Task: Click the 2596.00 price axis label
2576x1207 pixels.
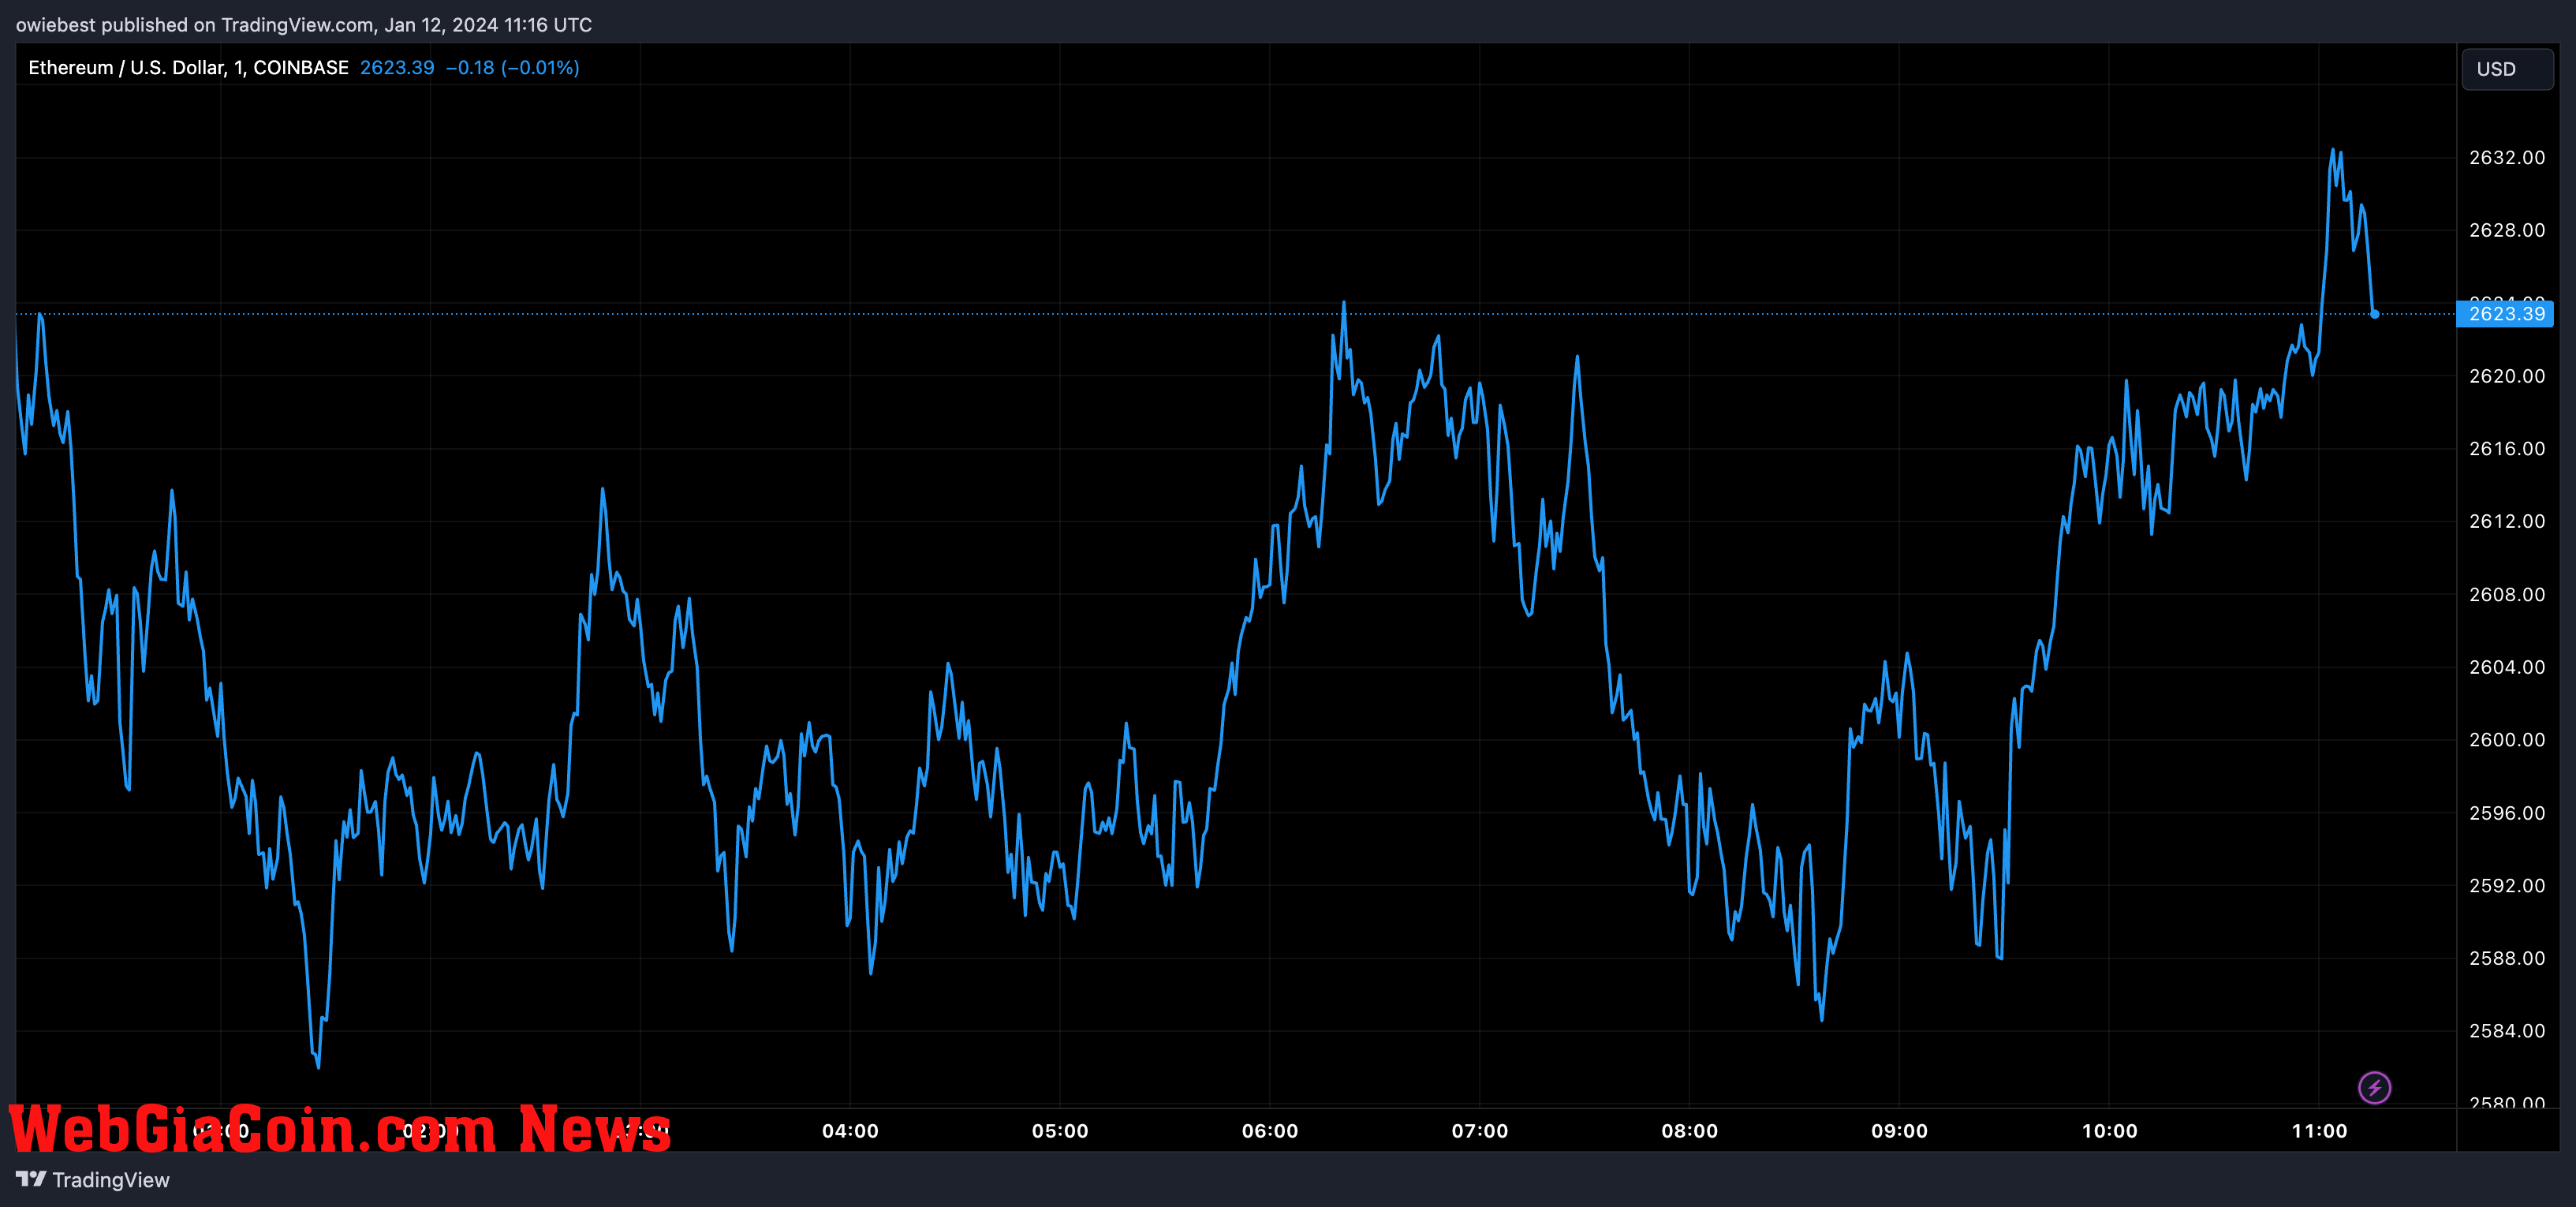Action: pyautogui.click(x=2507, y=813)
